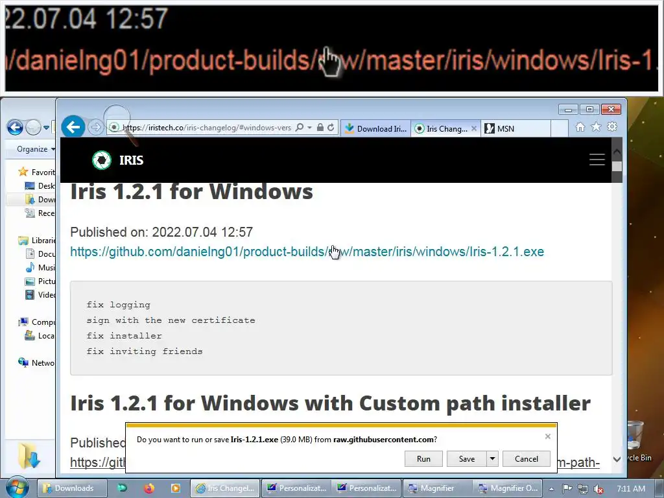
Task: Go back in Explorer window
Action: click(x=16, y=127)
